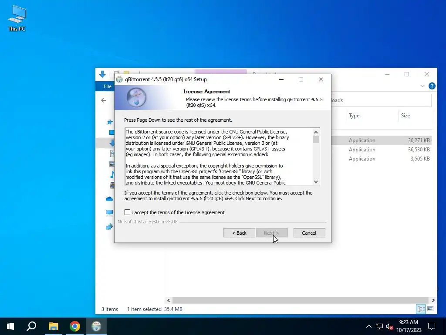Open OneDrive cloud icon in Explorer sidebar
The height and width of the screenshot is (335, 446).
point(109,199)
